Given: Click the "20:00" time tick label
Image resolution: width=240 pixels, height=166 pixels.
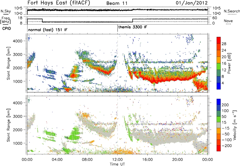Looking at the screenshot, I should click(x=178, y=160).
